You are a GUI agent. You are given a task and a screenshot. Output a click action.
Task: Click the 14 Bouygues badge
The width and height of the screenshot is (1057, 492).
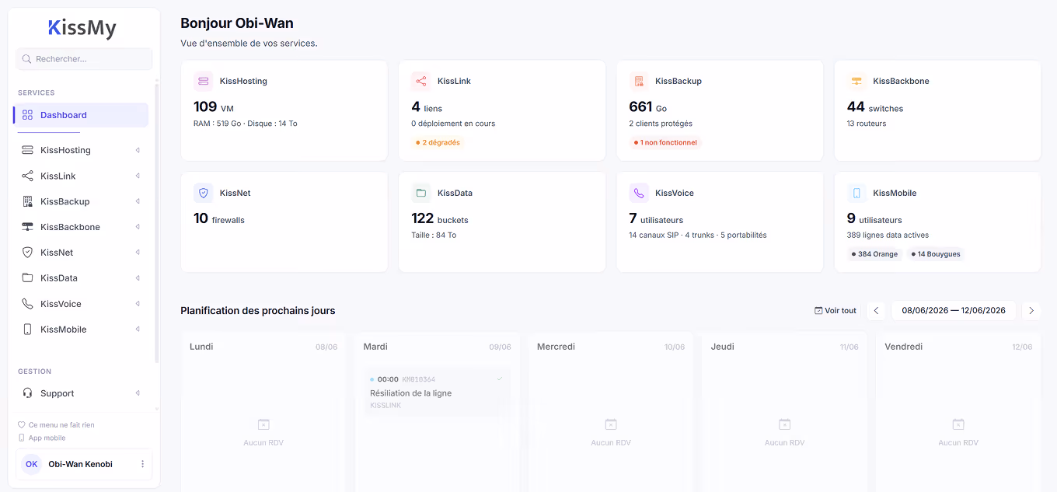[936, 254]
